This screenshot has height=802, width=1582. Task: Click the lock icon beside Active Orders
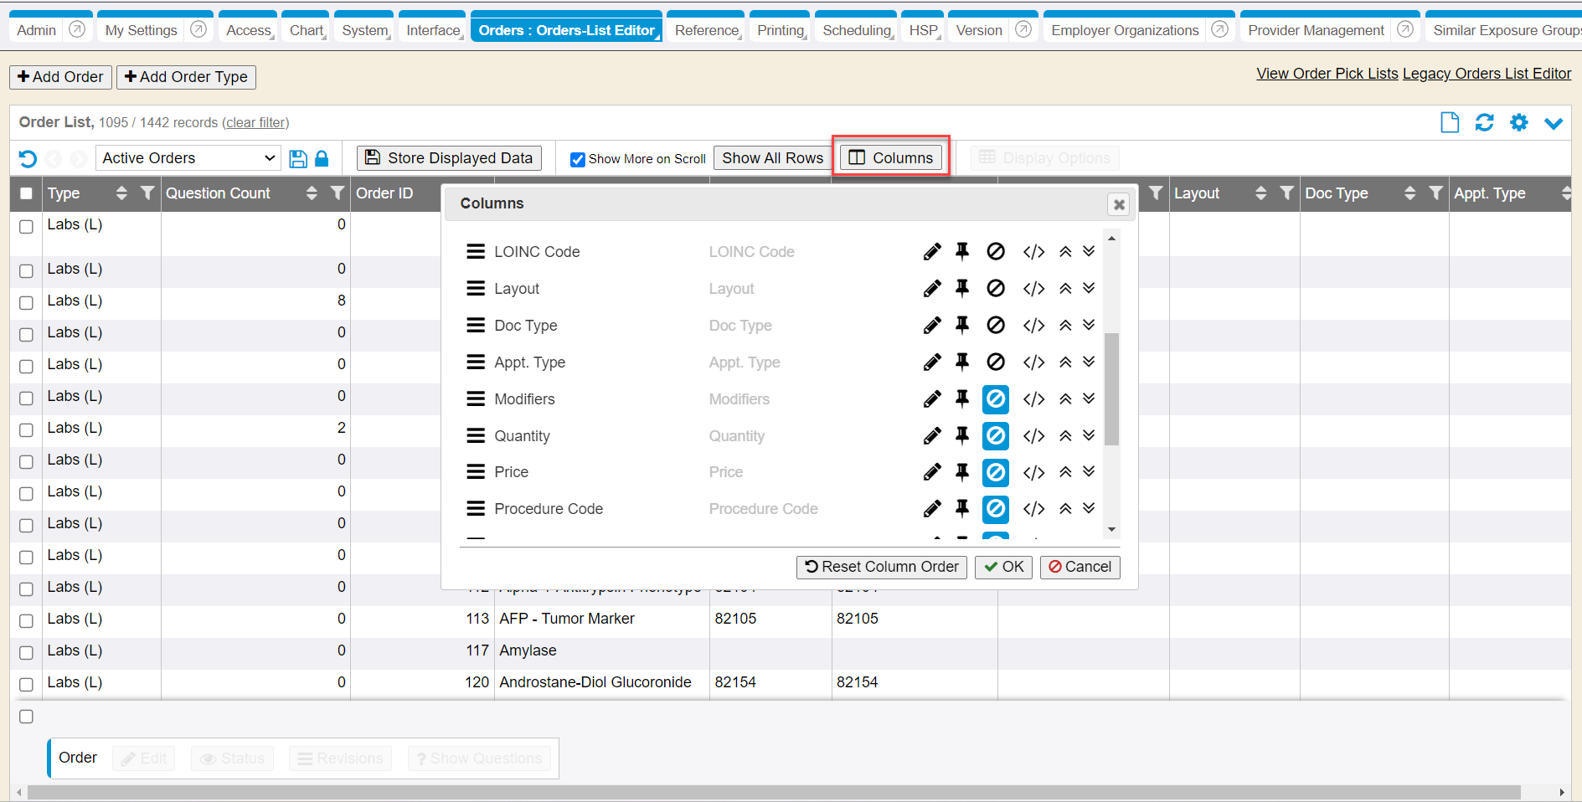tap(322, 159)
